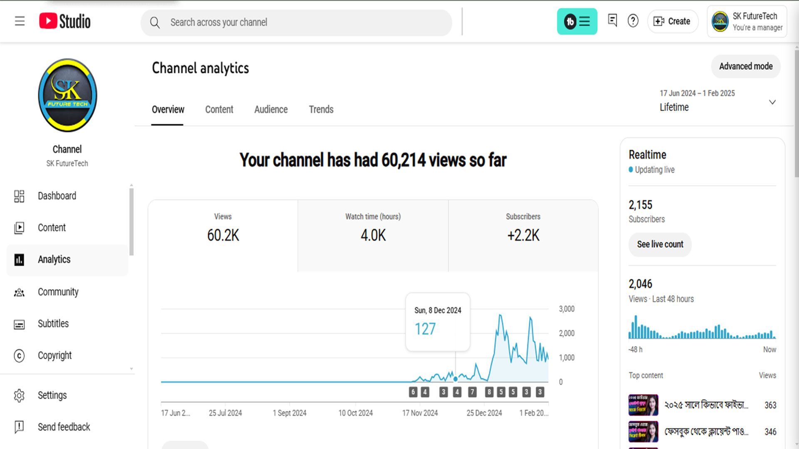Open Settings gear in sidebar
The width and height of the screenshot is (799, 449).
pyautogui.click(x=52, y=395)
